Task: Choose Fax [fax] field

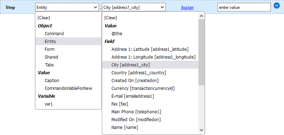Action: (x=150, y=104)
